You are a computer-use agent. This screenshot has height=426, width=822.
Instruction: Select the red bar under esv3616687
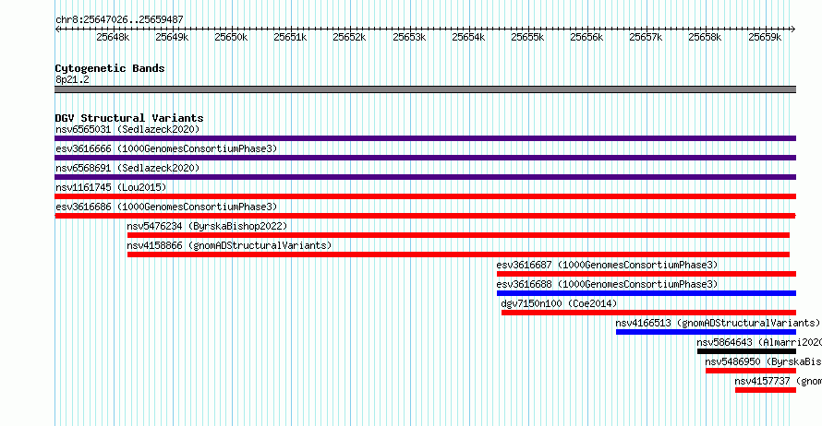click(647, 274)
